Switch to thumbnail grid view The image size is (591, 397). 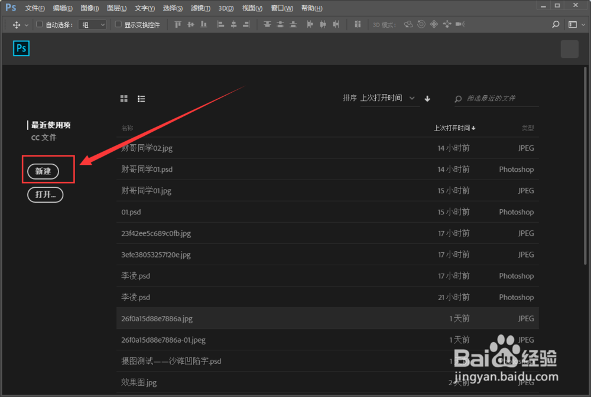124,99
